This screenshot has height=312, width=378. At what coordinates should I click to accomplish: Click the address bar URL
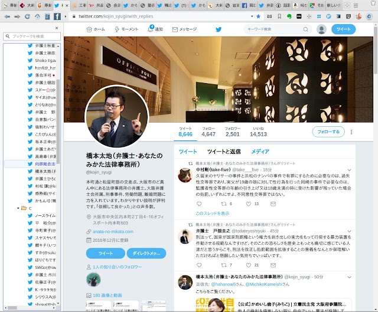click(116, 17)
